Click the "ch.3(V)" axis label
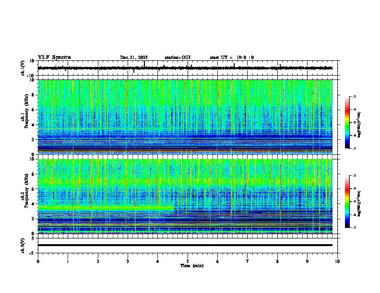Screen dimensions: 380x293 pyautogui.click(x=23, y=246)
